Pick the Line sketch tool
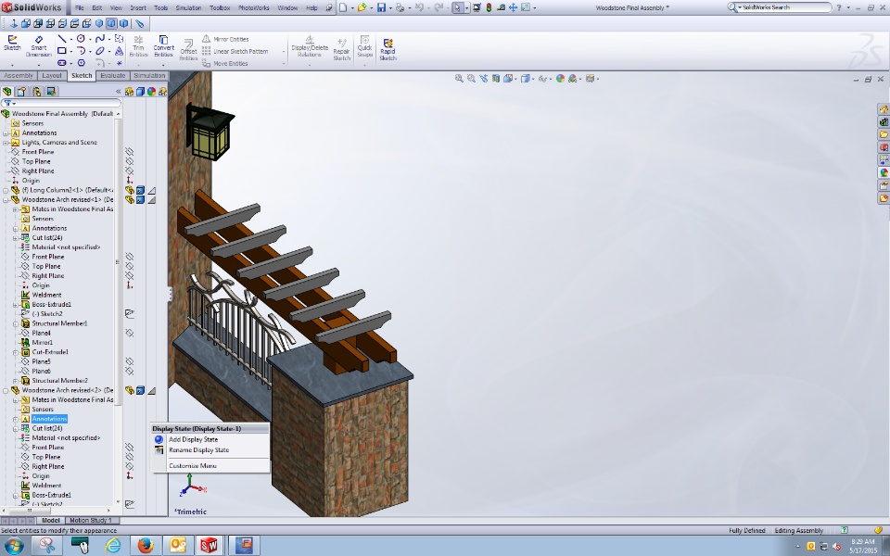Screen dimensions: 890x556 (x=62, y=39)
